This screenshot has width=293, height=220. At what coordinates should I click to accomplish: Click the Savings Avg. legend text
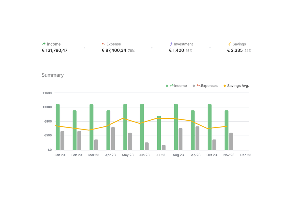coord(238,86)
